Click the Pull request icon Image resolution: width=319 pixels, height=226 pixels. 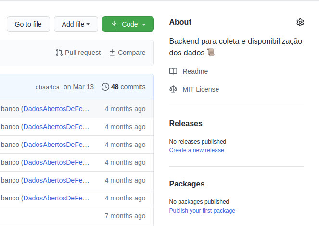point(59,53)
